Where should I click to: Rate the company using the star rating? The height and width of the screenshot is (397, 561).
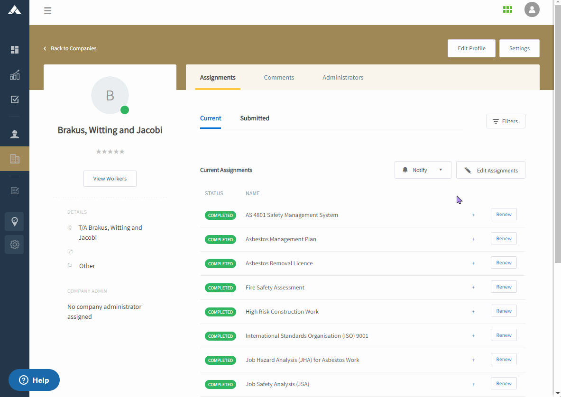pos(110,151)
